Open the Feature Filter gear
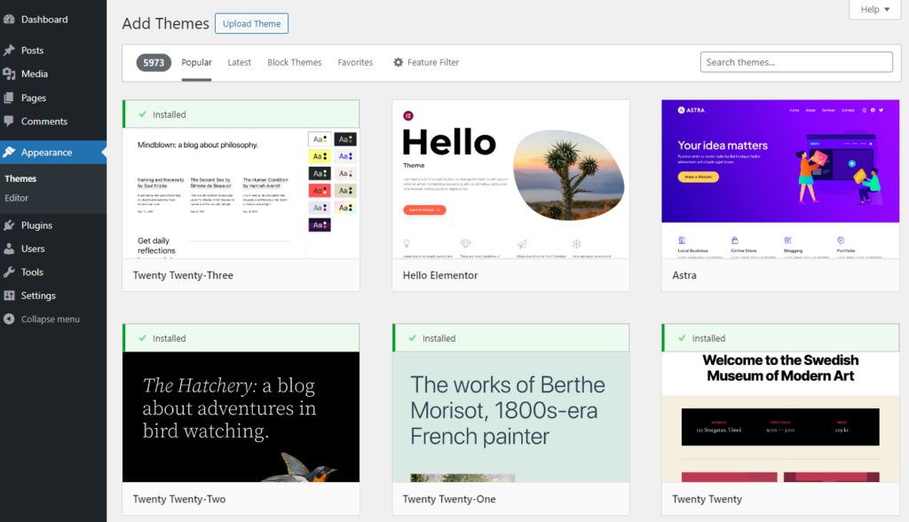Viewport: 909px width, 522px height. 397,62
